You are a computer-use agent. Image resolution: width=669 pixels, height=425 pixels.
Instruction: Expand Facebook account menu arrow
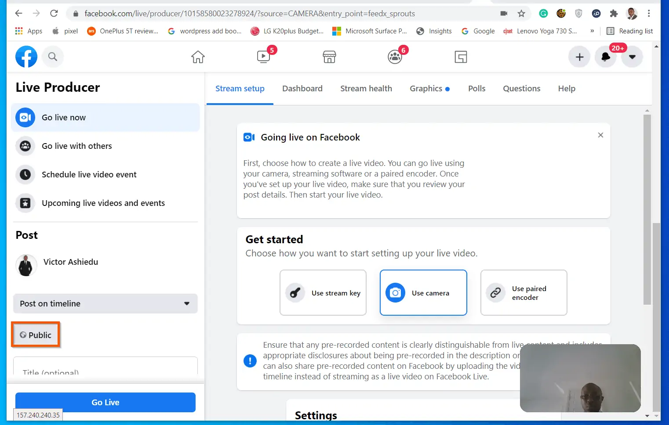pos(632,57)
